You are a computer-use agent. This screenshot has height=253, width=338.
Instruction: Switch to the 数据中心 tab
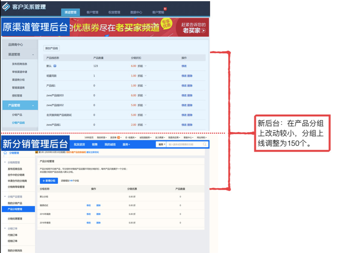[x=136, y=13]
